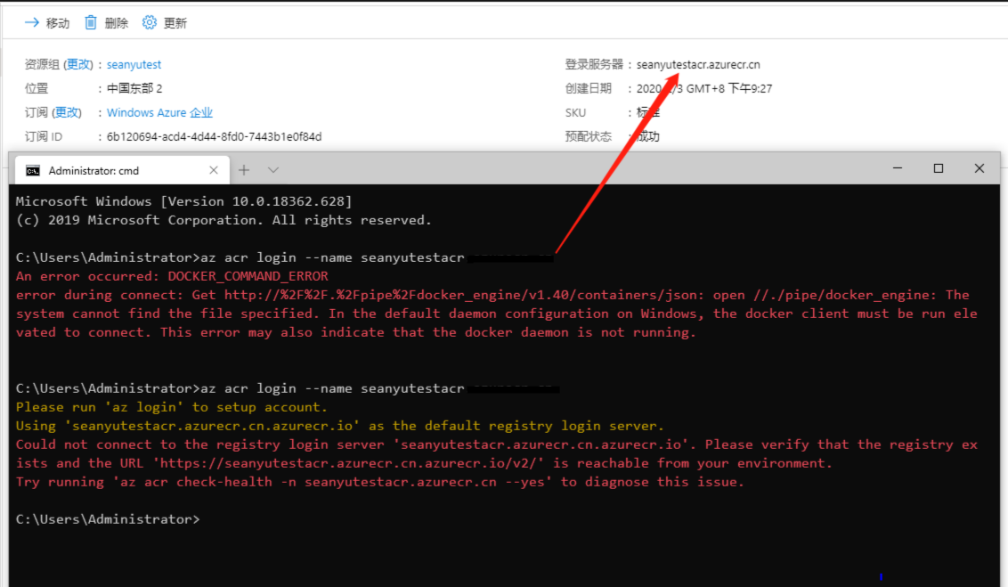Open the Windows Azure 企业 subscription link
1008x587 pixels.
[x=159, y=112]
